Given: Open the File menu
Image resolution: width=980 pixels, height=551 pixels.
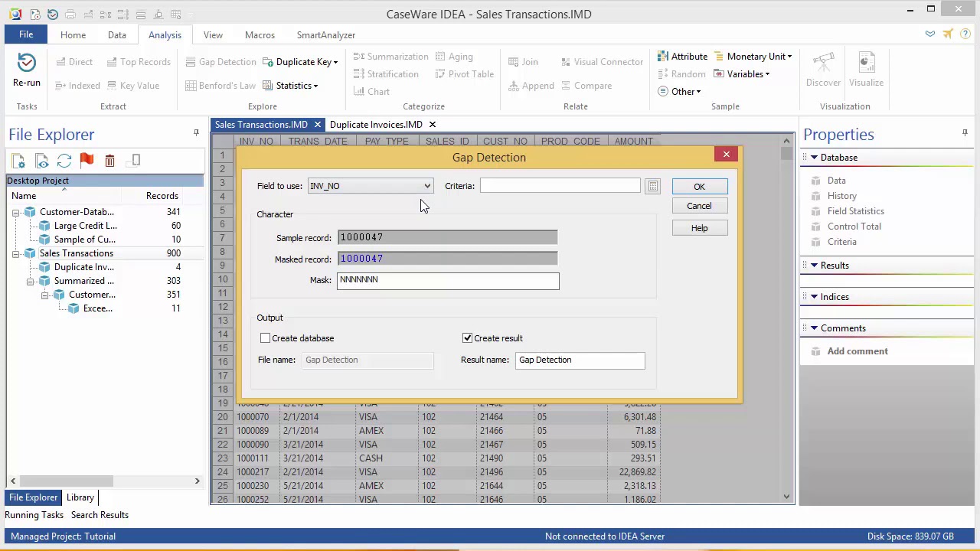Looking at the screenshot, I should tap(26, 34).
